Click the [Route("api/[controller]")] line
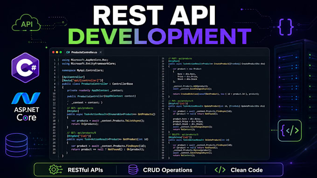Screen dimensions: 317x178 (83, 80)
